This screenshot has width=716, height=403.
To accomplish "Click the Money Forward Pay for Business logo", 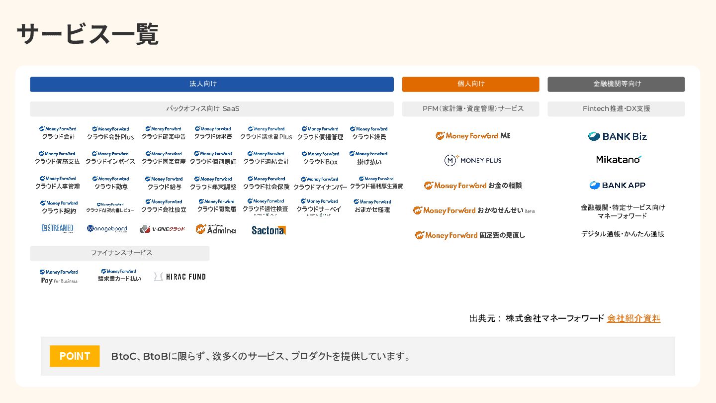I will coord(59,277).
